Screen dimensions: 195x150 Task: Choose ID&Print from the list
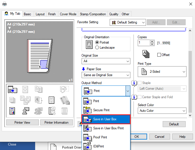(106, 146)
